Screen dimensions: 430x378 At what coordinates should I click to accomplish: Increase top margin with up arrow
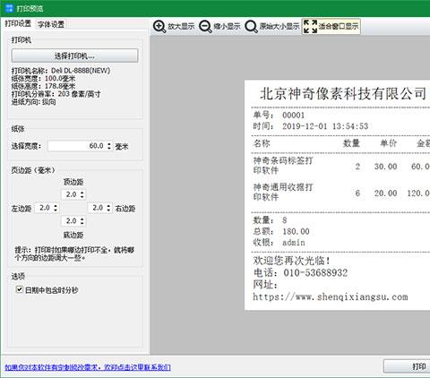82,193
